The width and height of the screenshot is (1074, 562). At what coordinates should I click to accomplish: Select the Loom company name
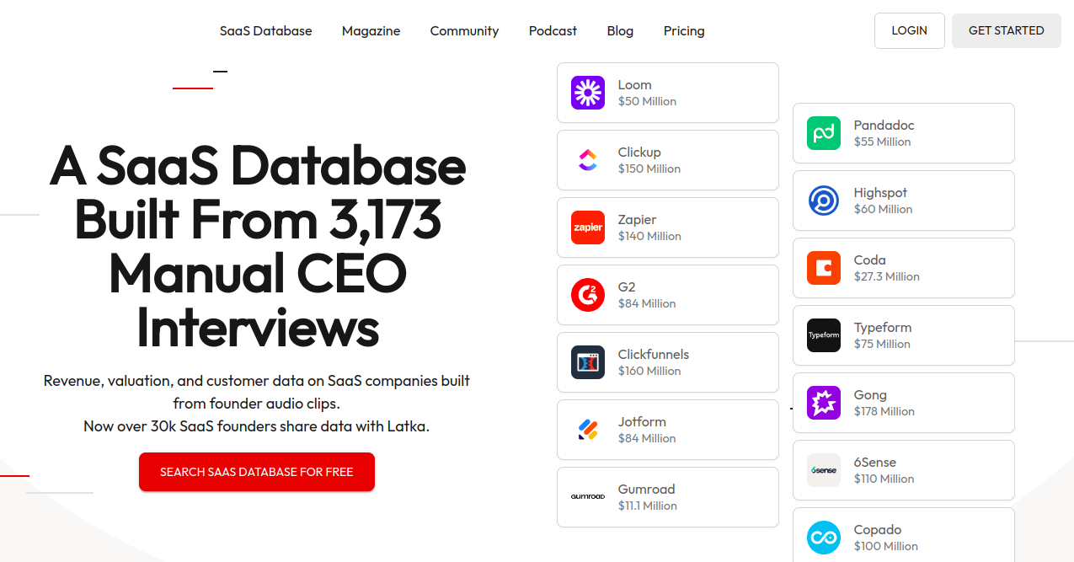tap(635, 85)
